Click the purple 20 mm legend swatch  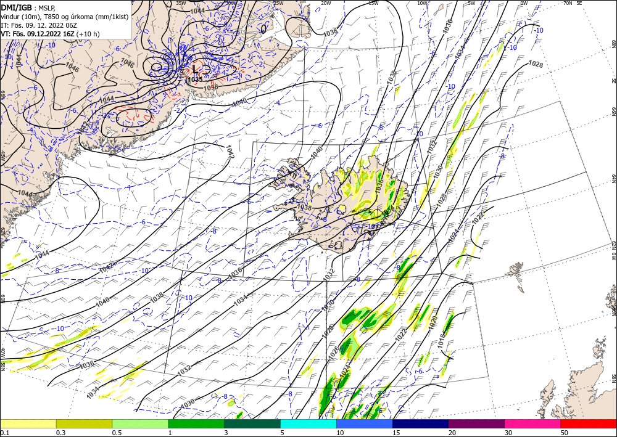click(x=476, y=423)
